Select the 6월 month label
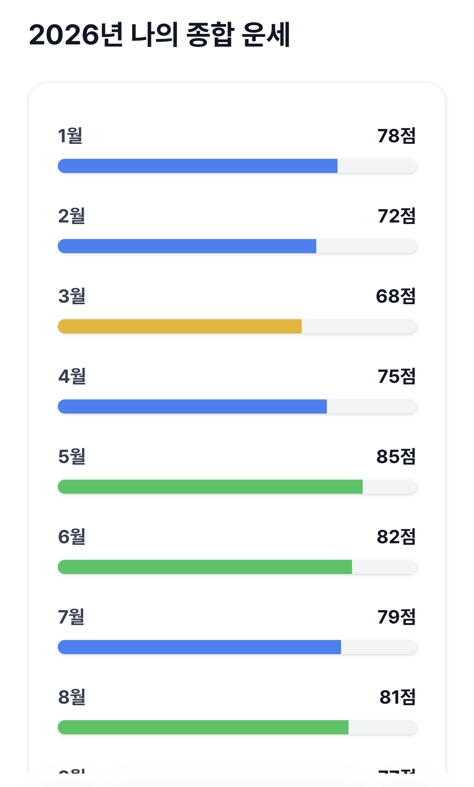The width and height of the screenshot is (474, 787). tap(71, 538)
